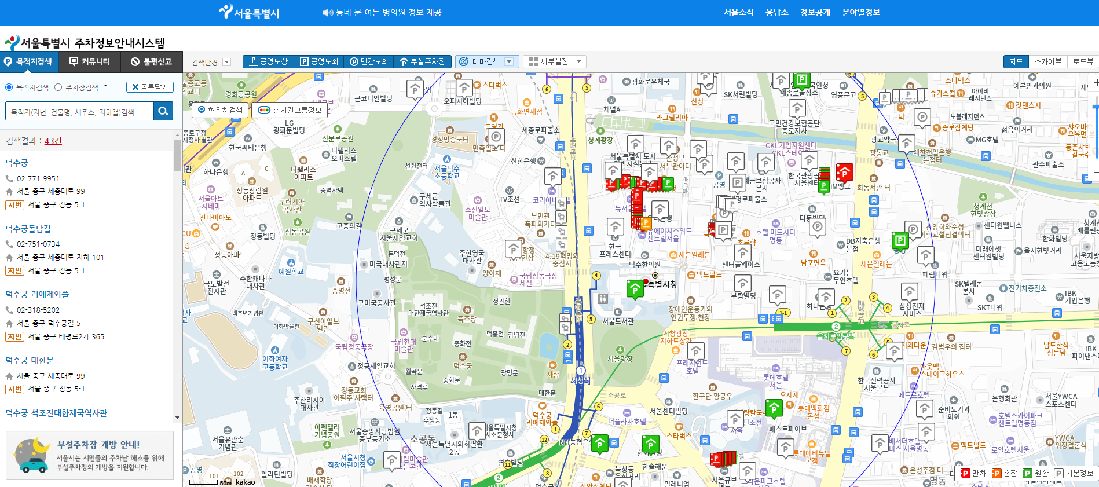Open the 분야별정보 menu

[x=861, y=12]
